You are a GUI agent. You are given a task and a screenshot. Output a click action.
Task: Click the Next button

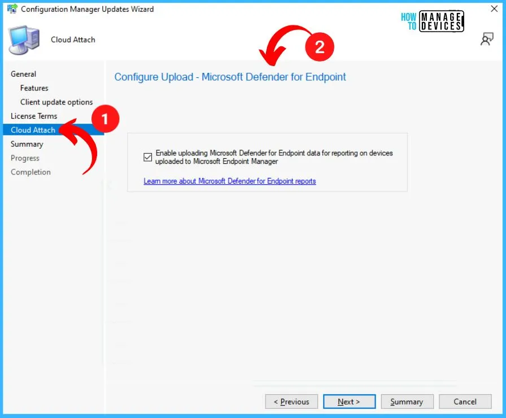(x=349, y=402)
